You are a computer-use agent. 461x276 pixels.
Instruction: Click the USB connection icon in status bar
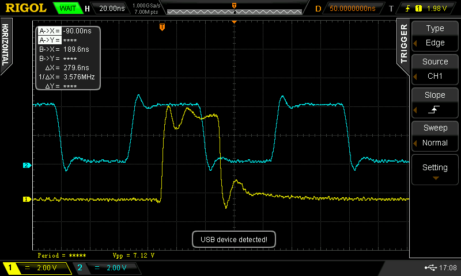click(430, 267)
